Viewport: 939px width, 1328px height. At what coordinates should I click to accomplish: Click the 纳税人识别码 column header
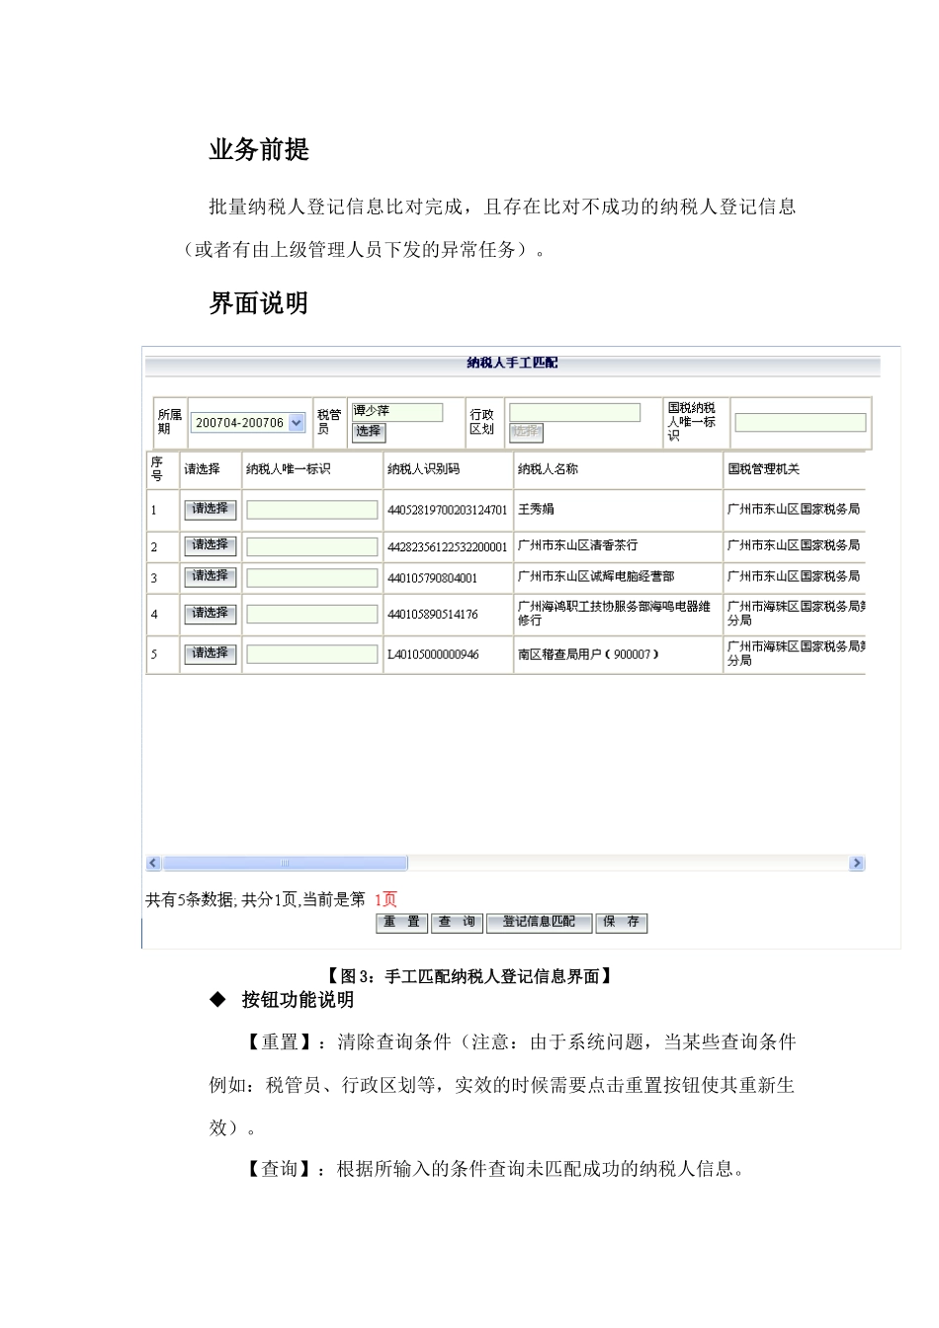(423, 469)
